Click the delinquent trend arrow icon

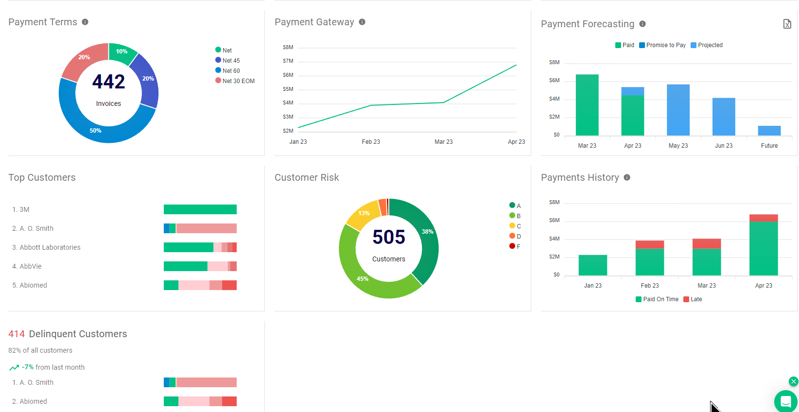(x=14, y=368)
